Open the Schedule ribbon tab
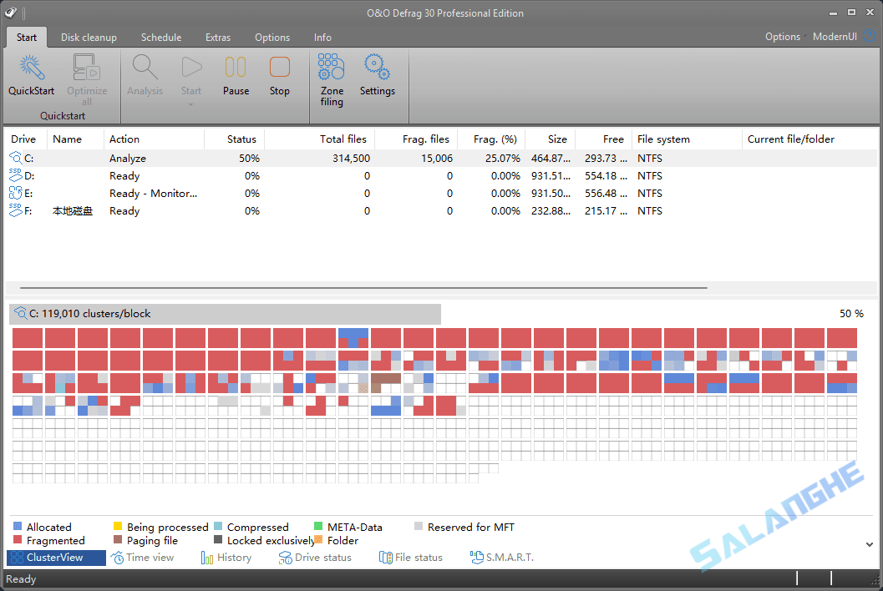 (x=160, y=38)
